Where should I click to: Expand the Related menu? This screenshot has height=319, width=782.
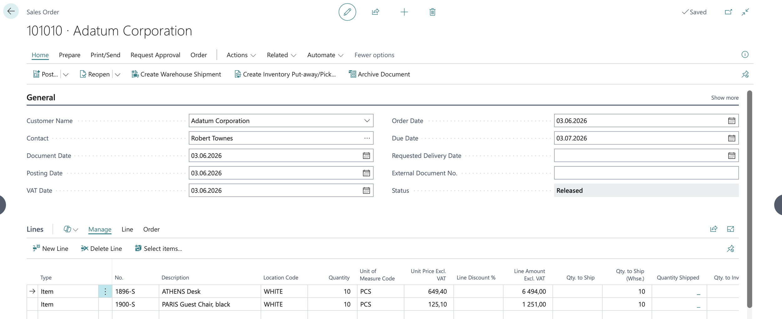tap(282, 55)
